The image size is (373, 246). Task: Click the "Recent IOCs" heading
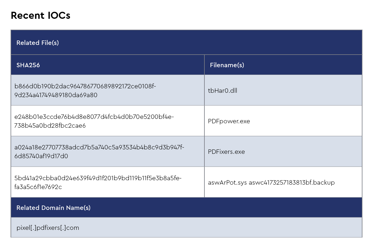click(41, 16)
